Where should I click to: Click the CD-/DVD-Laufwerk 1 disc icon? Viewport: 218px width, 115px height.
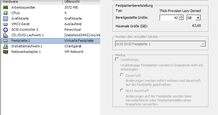click(x=6, y=35)
